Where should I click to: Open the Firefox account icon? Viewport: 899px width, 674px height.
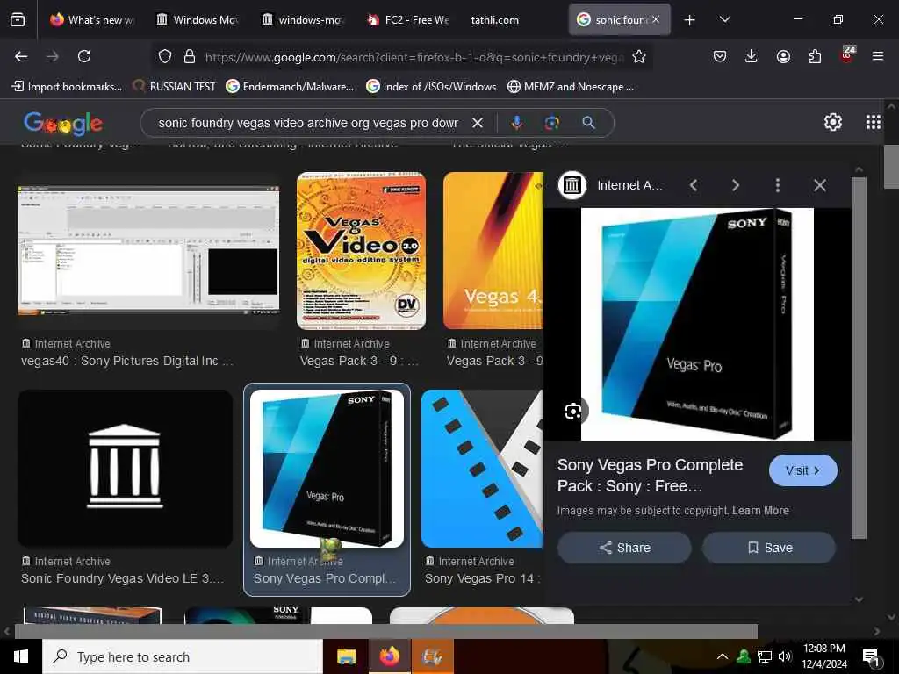(783, 56)
